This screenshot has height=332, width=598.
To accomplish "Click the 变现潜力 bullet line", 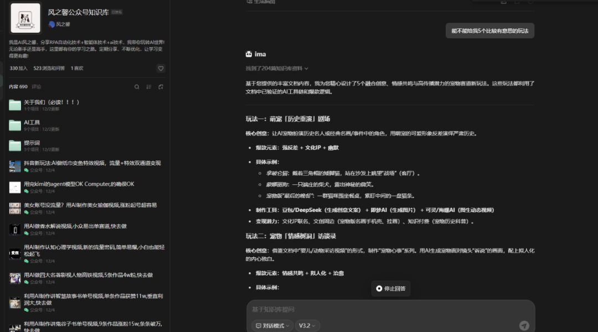I will pos(364,221).
